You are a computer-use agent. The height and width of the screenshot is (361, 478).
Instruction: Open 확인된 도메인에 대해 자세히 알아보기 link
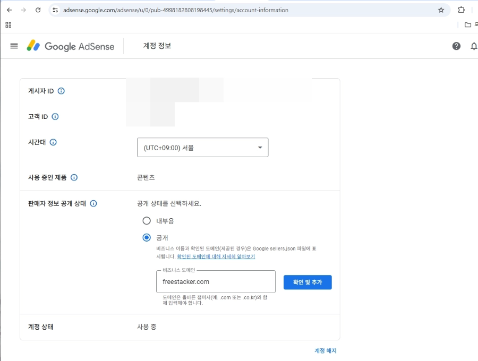[216, 256]
